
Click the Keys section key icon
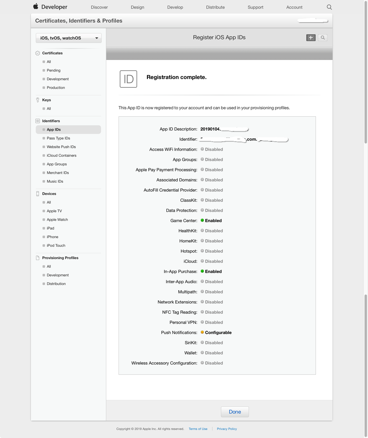pyautogui.click(x=38, y=100)
